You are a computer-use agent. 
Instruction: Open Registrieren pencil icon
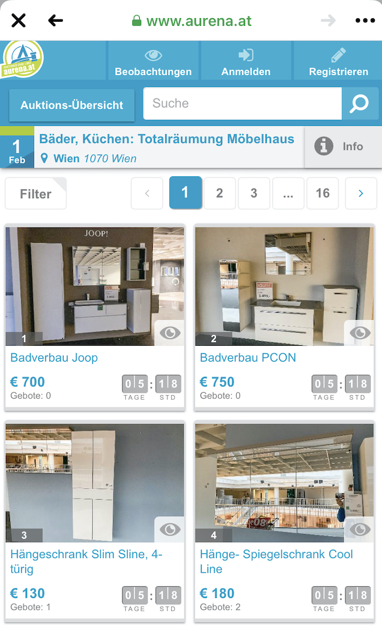click(x=338, y=55)
